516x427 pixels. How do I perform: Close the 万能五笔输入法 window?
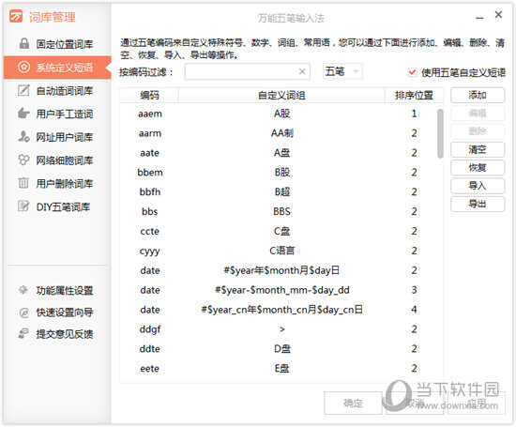pos(498,14)
